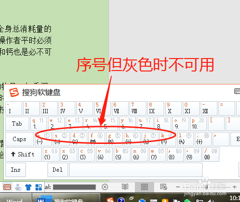The image size is (240, 202).
Task: Click the z key for (1)
Action: point(51,154)
